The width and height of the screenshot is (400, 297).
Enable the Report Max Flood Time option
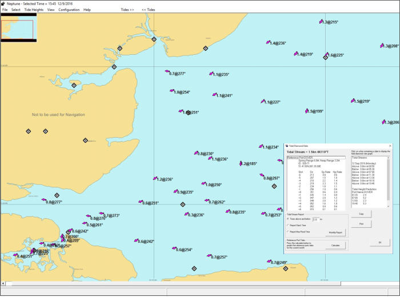(288, 232)
